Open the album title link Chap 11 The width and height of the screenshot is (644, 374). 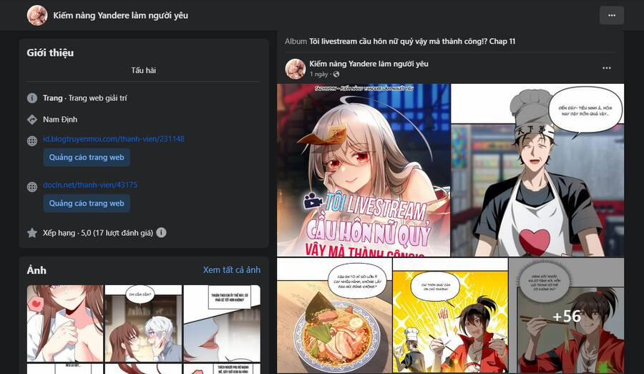412,41
